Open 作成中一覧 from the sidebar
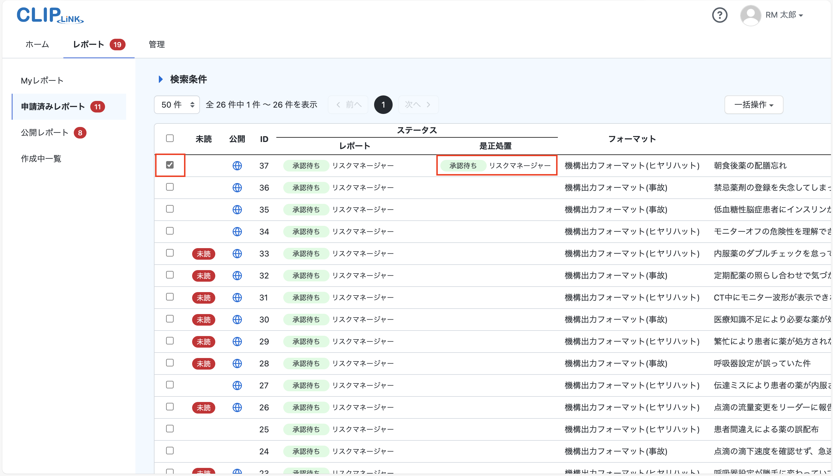The height and width of the screenshot is (476, 833). click(41, 159)
